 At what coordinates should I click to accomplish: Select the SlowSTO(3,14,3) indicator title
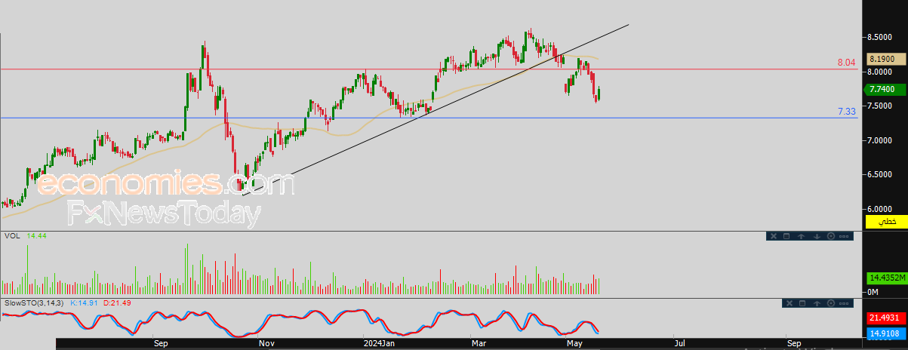pyautogui.click(x=34, y=302)
